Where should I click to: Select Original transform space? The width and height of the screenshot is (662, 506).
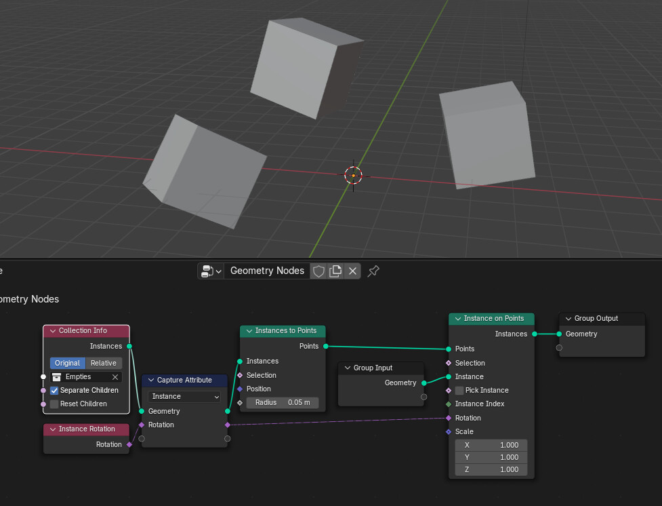click(x=68, y=363)
